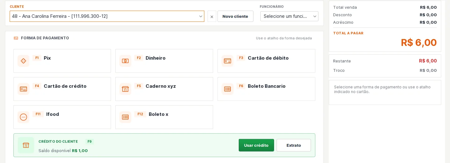Click the large R$ 6,00 total to pay
Screen dimensions: 450x163
(x=419, y=42)
